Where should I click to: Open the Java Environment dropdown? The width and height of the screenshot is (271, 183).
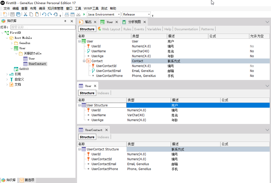119,14
